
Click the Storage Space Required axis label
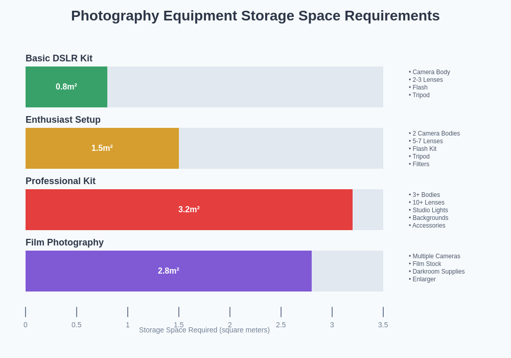click(x=204, y=330)
